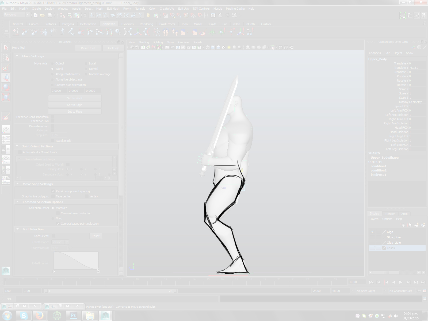Open the Animation Preferences icon
428x321 pixels.
[x=425, y=291]
